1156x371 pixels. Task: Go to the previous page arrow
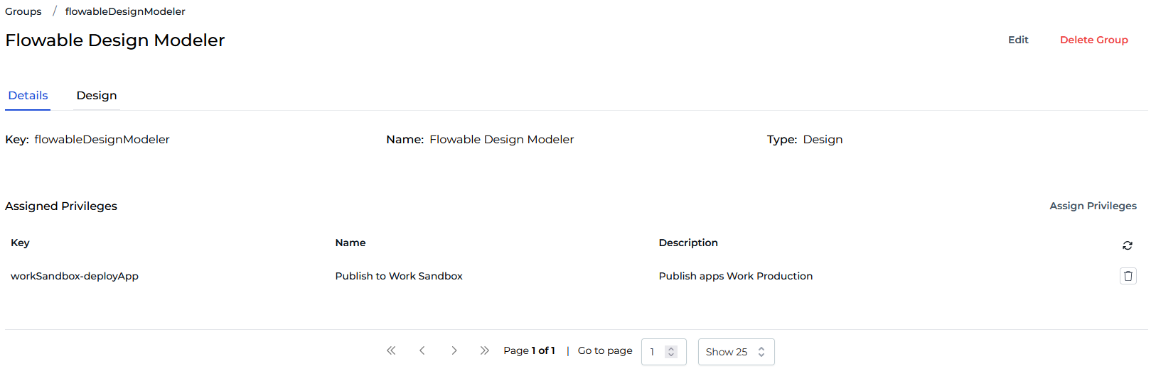(422, 350)
